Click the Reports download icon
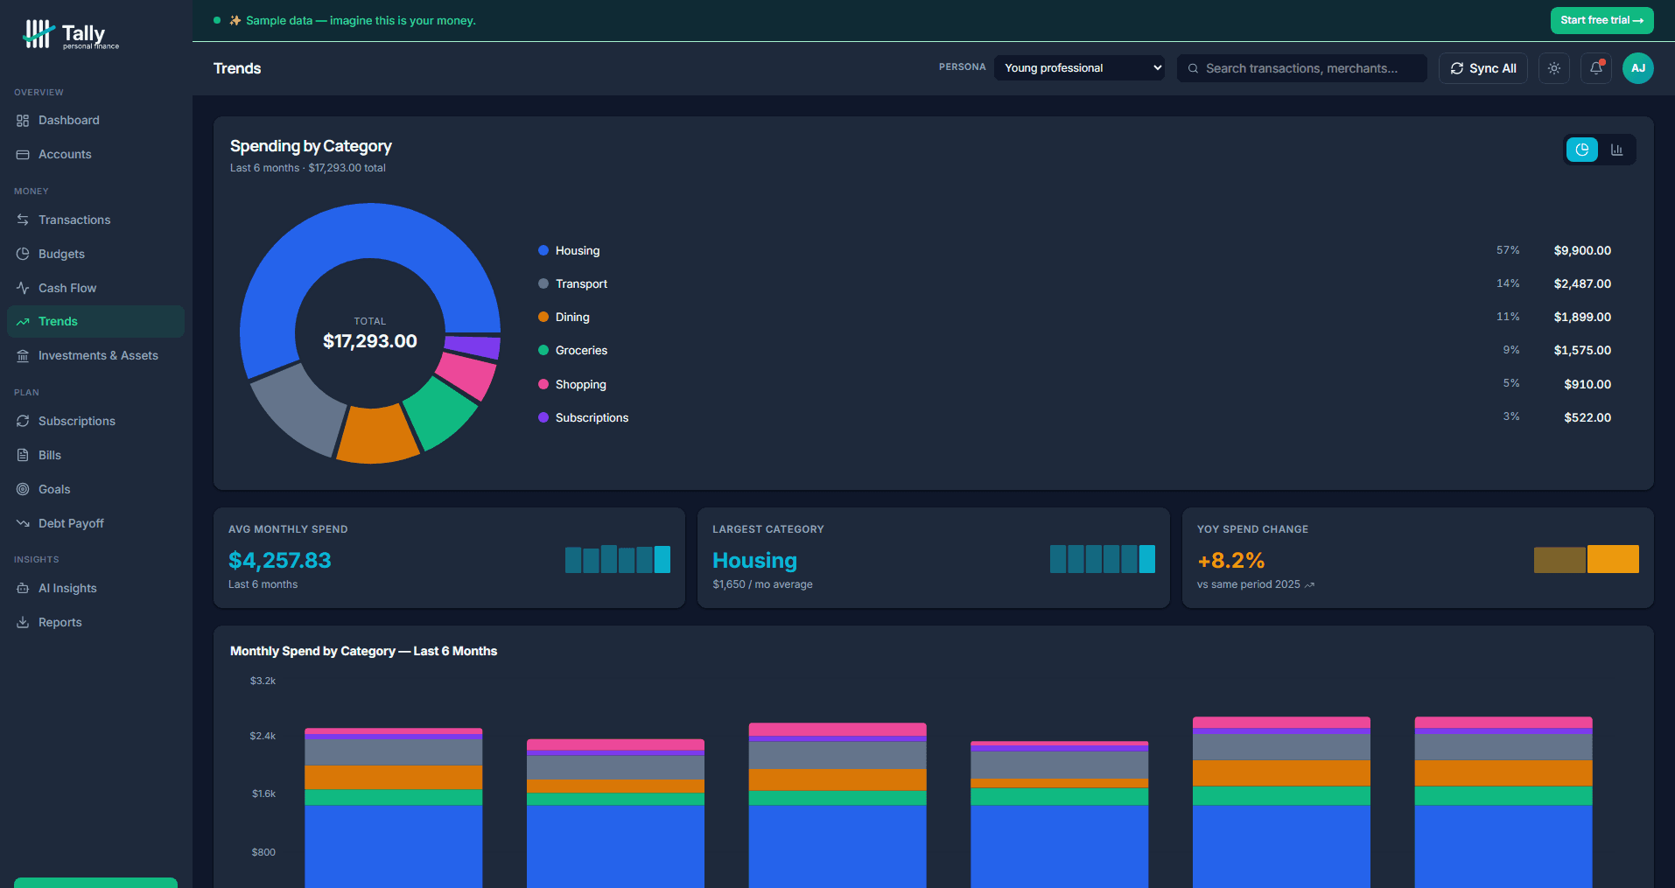 pos(23,622)
